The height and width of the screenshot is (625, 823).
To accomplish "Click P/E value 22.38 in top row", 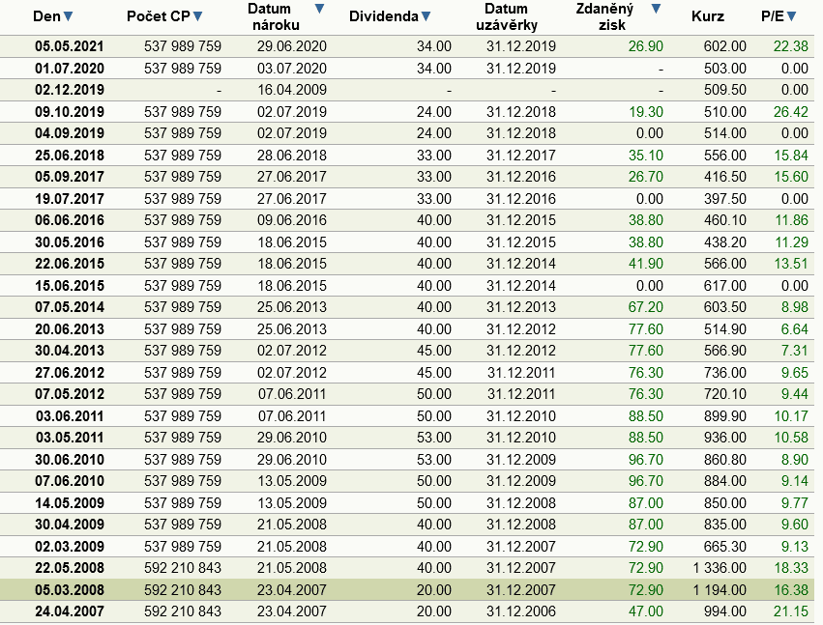I will 787,46.
